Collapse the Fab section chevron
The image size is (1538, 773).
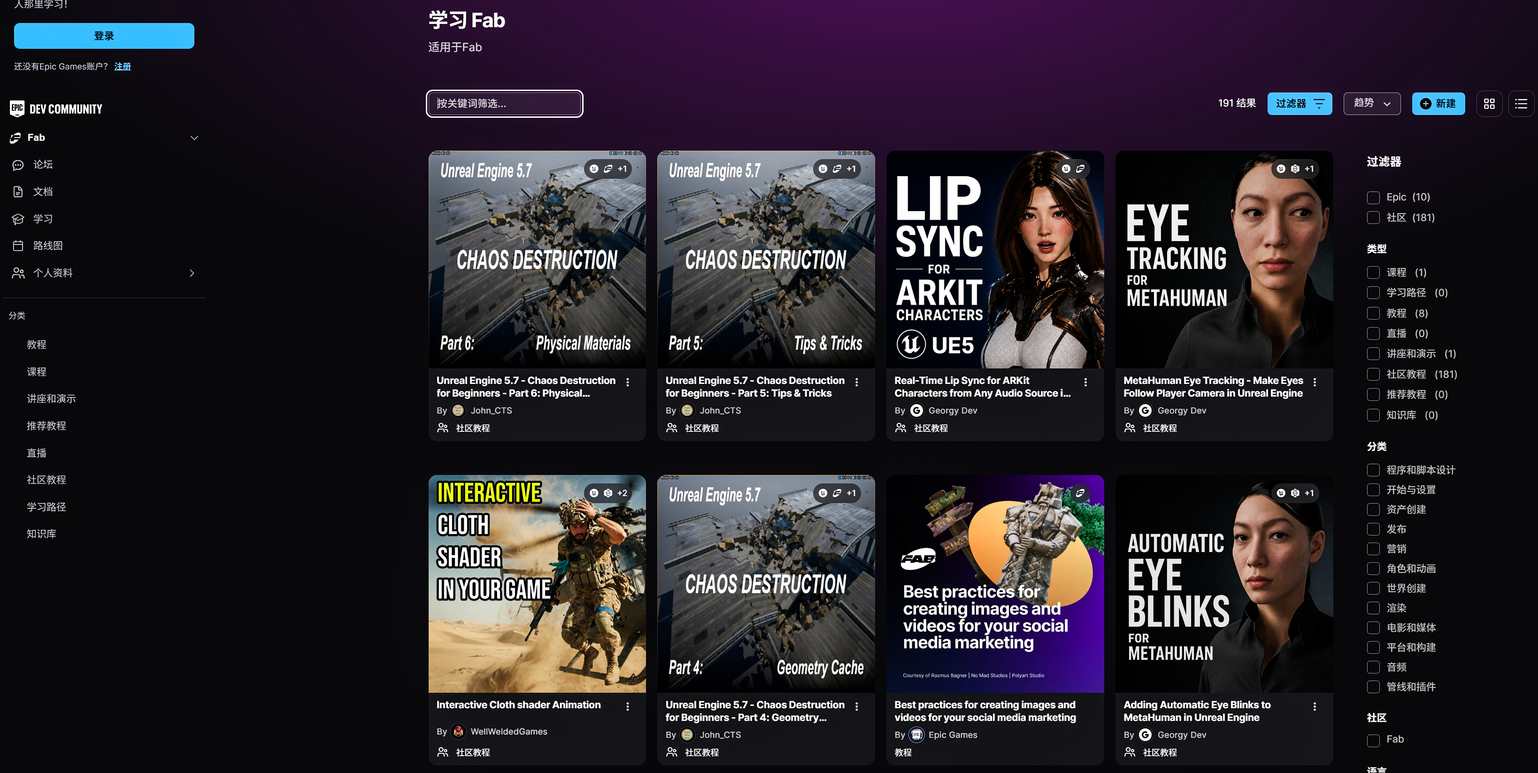[x=194, y=138]
